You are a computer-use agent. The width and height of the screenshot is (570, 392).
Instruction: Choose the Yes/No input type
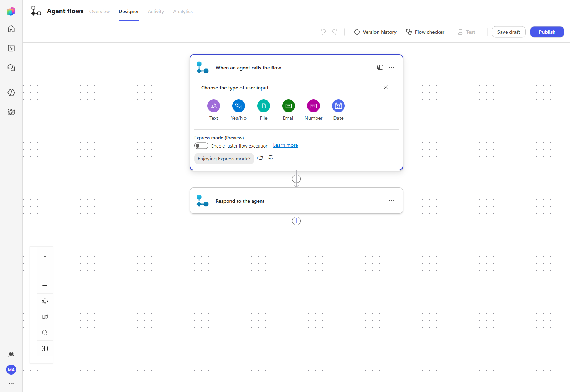[x=239, y=106]
